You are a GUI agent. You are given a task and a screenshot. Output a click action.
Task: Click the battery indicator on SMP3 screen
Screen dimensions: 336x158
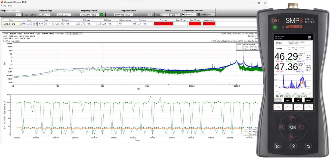309,37
